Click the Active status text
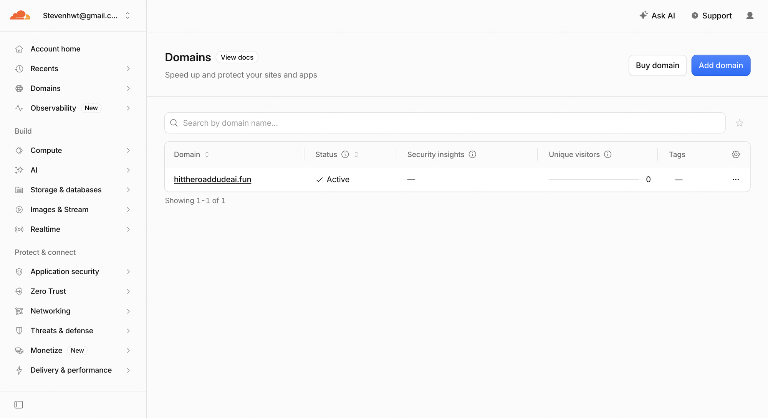Image resolution: width=768 pixels, height=418 pixels. pos(338,179)
